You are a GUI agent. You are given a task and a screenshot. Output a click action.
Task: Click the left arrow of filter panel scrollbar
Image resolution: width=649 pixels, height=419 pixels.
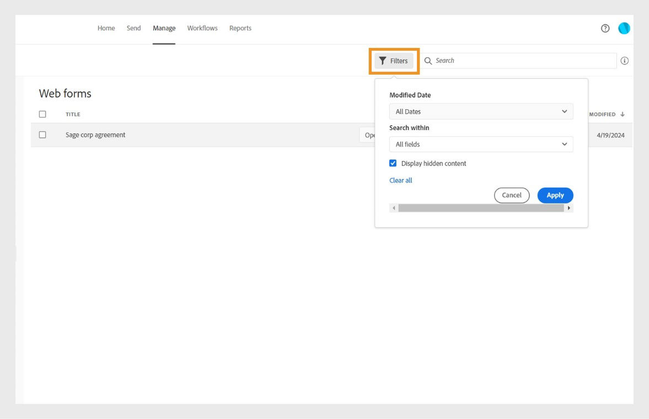[x=393, y=208]
